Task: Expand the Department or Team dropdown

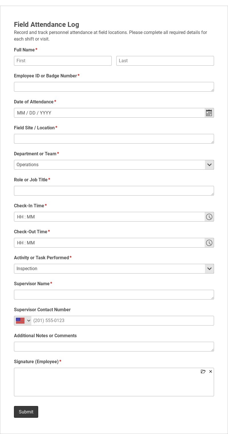Action: pos(114,165)
